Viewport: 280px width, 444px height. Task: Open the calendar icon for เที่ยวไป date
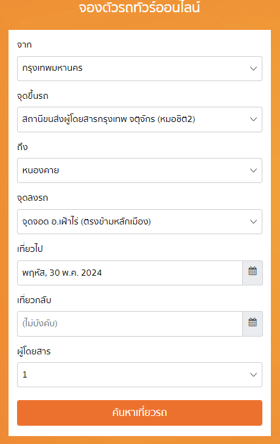click(x=253, y=273)
